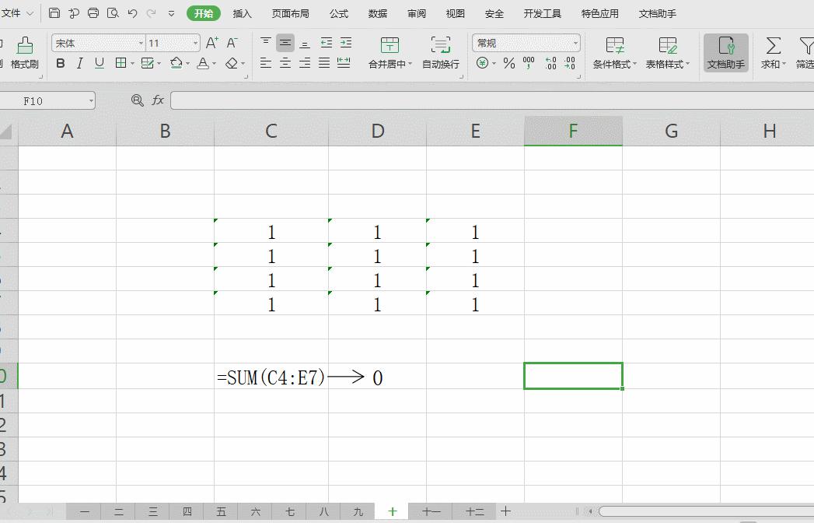Add a new sheet with plus button
Screen dimensions: 814x523
[x=505, y=511]
